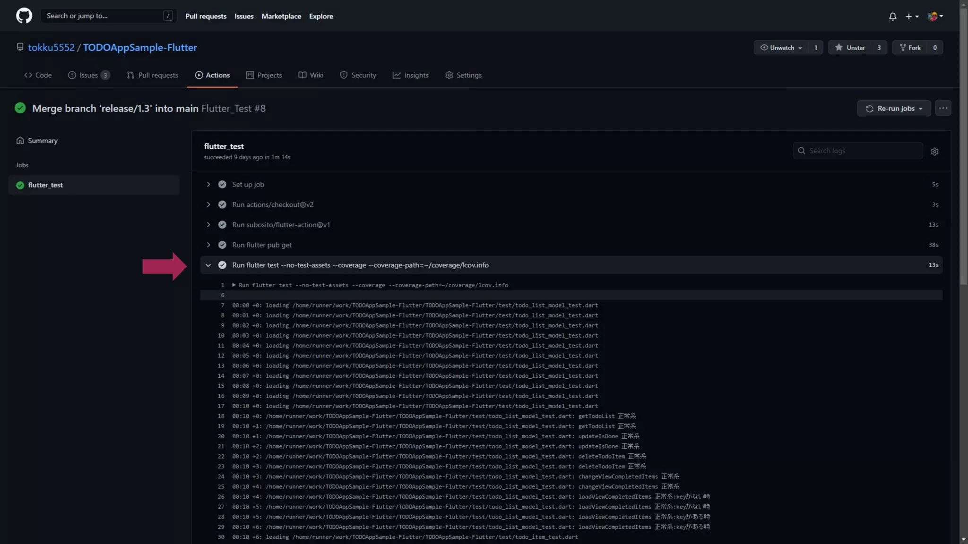Expand Run flutter pub get step

pos(208,245)
